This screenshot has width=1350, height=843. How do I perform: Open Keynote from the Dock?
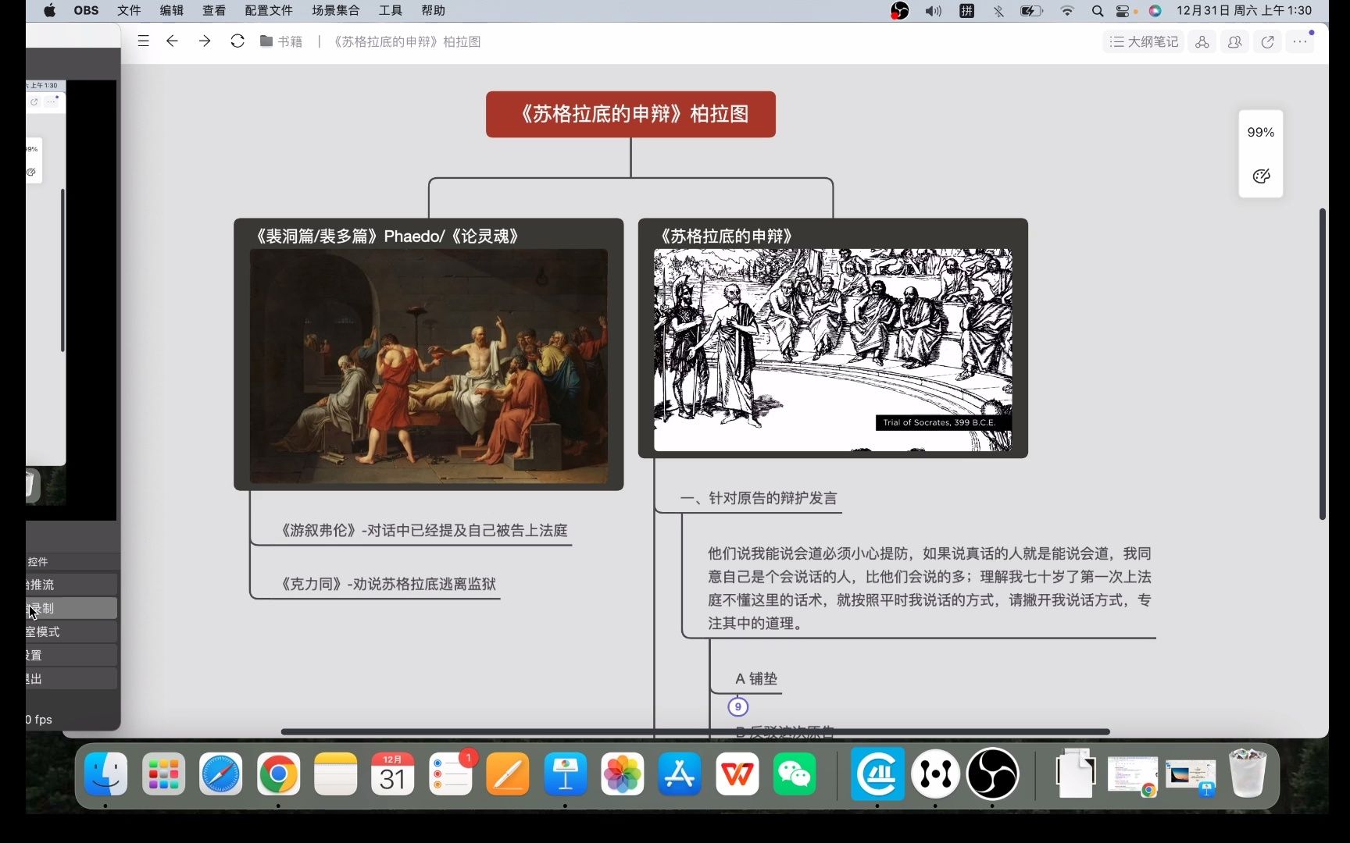point(566,774)
